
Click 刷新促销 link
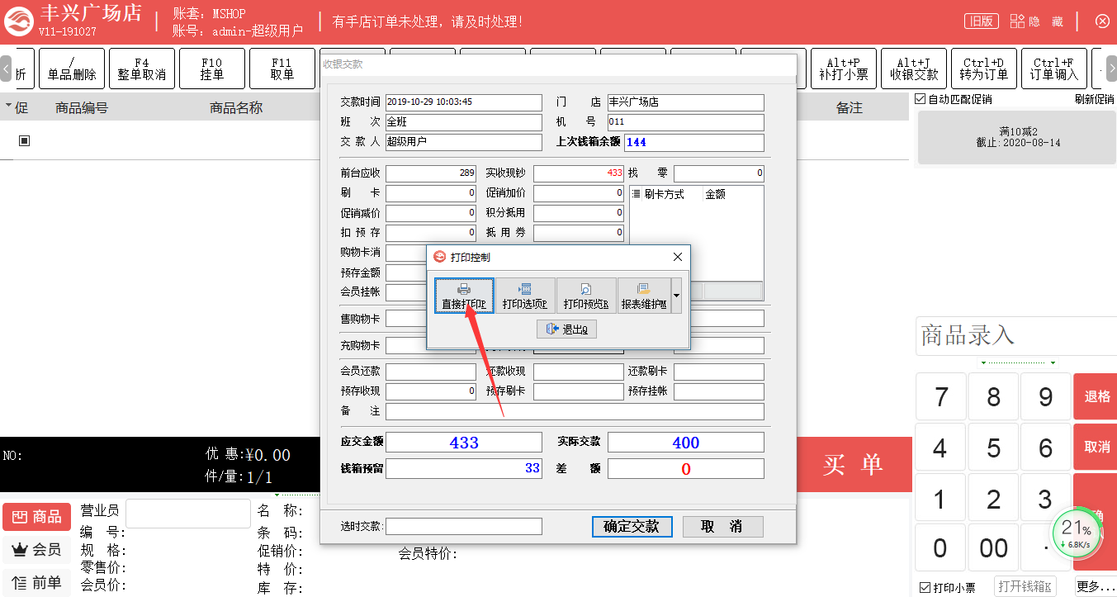click(1094, 100)
